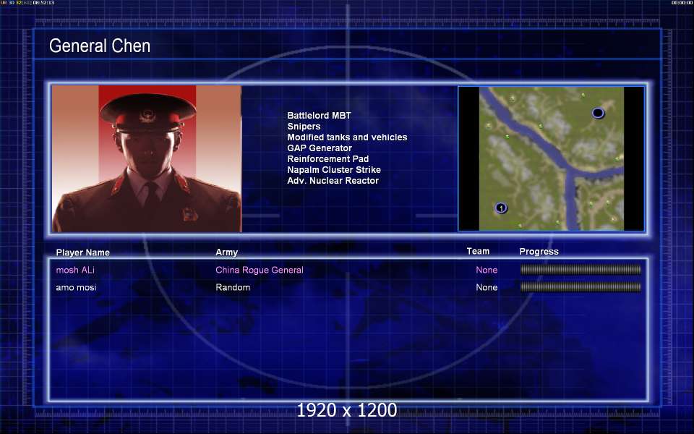Screen dimensions: 694x434
Task: Click the progress bar for mosh ALi
Action: tap(581, 270)
